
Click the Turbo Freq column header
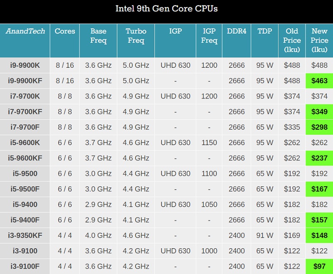click(x=136, y=40)
